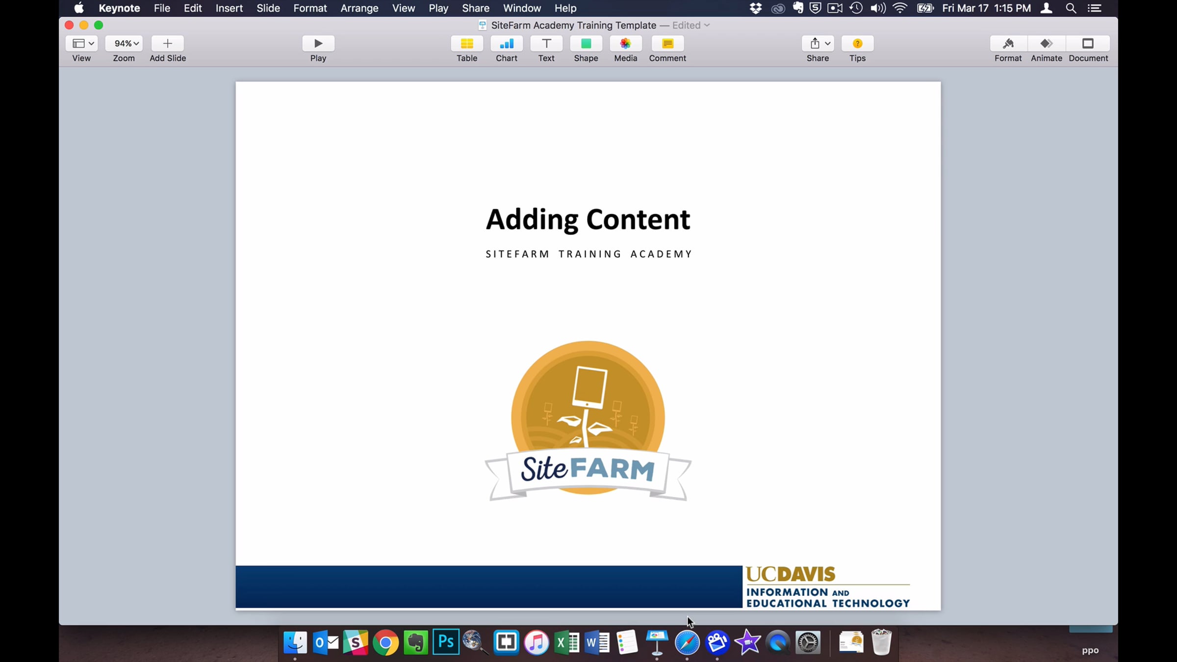This screenshot has width=1177, height=662.
Task: Insert a Table from the toolbar
Action: point(467,44)
